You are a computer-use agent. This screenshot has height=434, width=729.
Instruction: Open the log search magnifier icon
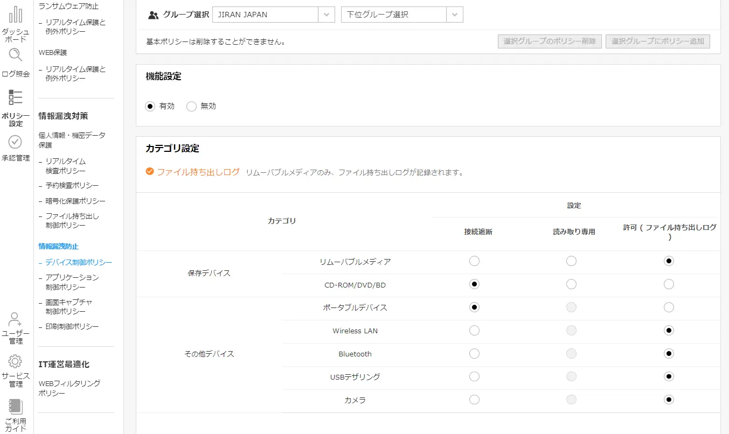tap(16, 55)
